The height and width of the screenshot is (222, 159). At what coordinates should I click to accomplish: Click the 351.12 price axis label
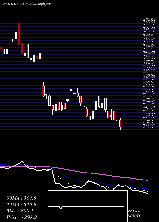[149, 93]
